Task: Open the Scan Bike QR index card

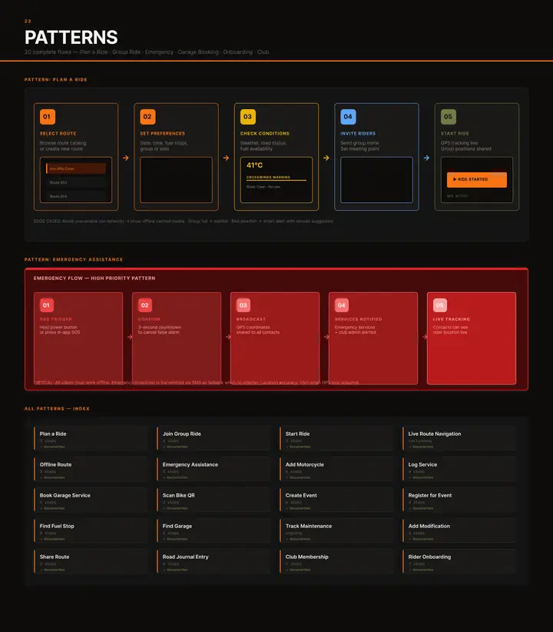Action: 214,500
